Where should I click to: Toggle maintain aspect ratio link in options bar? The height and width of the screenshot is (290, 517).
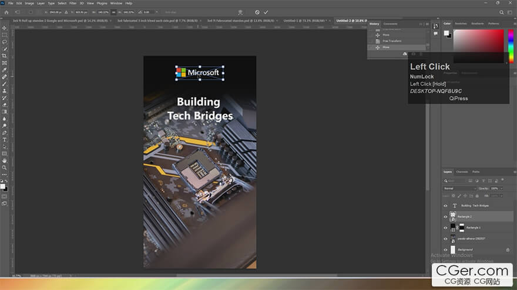click(x=113, y=12)
